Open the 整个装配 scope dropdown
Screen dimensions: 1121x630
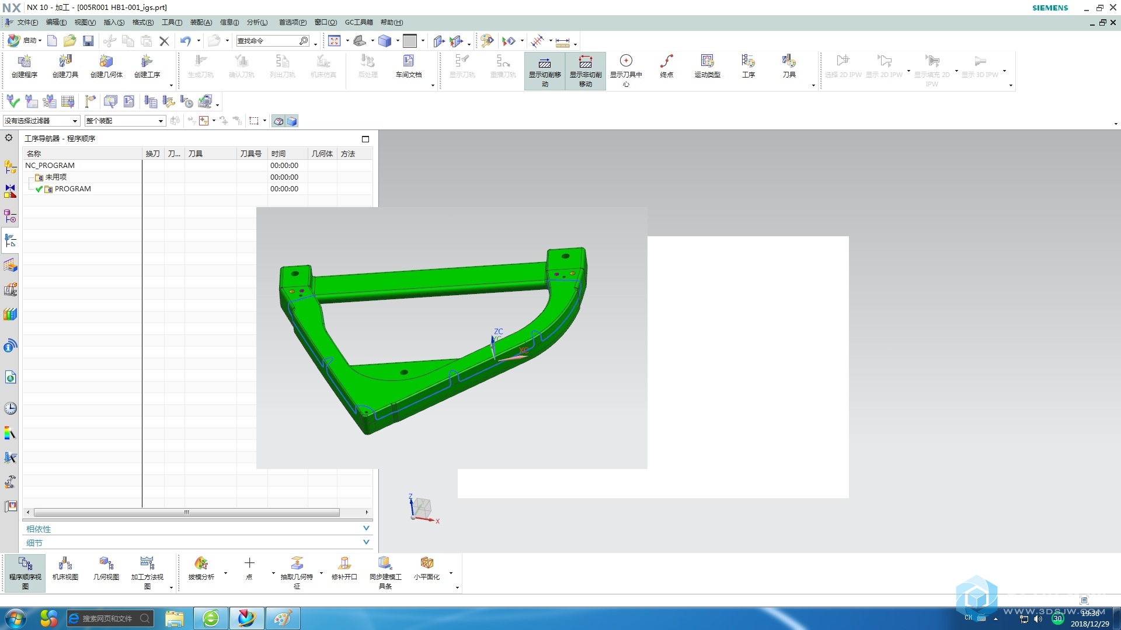click(x=125, y=121)
